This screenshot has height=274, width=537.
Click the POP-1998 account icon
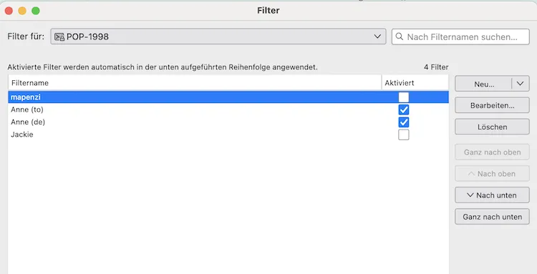tap(59, 37)
